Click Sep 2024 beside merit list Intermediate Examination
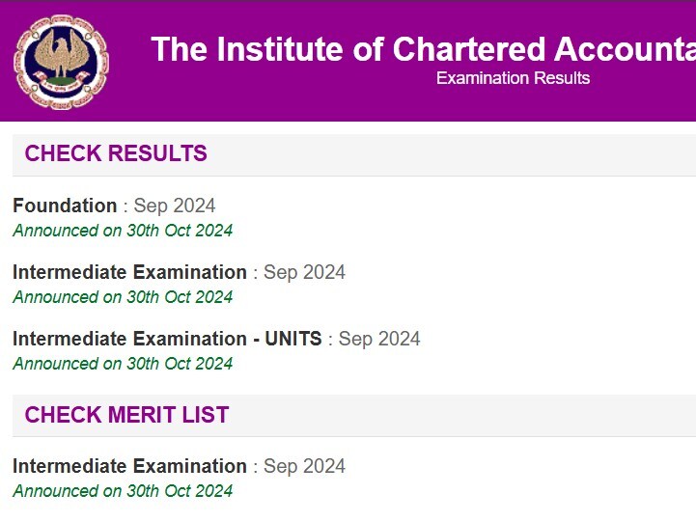This screenshot has width=696, height=522. click(304, 466)
